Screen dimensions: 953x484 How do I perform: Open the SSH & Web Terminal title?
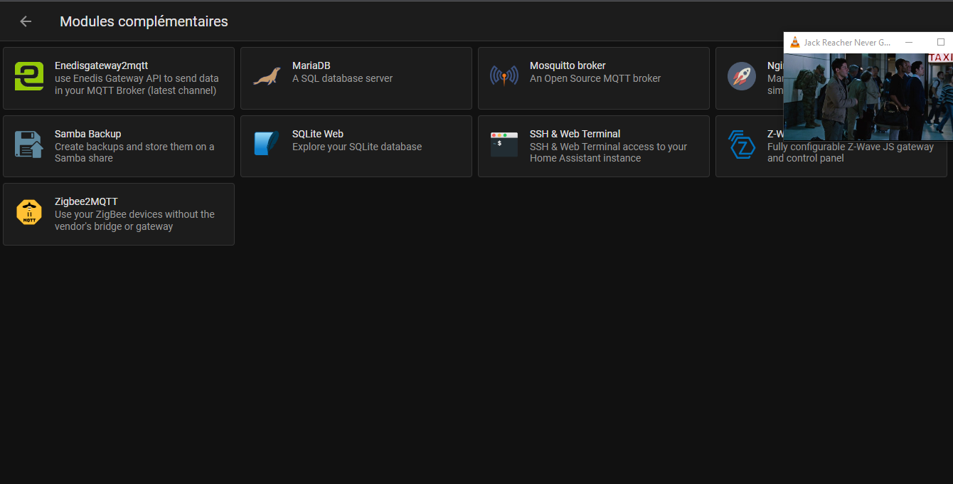click(x=575, y=134)
